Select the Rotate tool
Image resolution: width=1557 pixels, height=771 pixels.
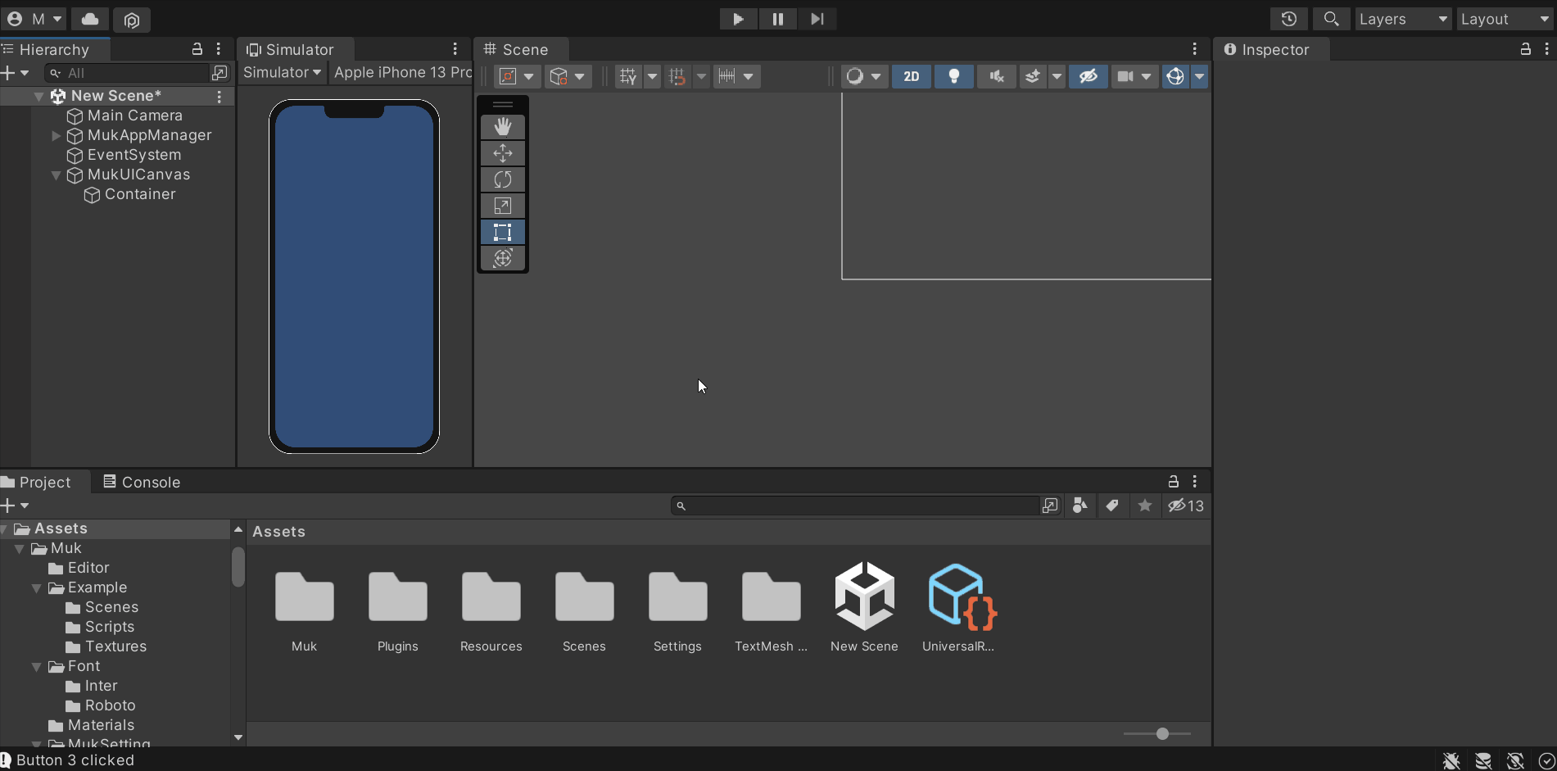[x=503, y=179]
